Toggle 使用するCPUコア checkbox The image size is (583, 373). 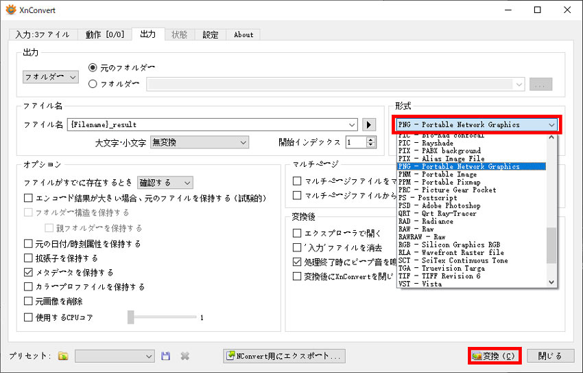coord(28,317)
